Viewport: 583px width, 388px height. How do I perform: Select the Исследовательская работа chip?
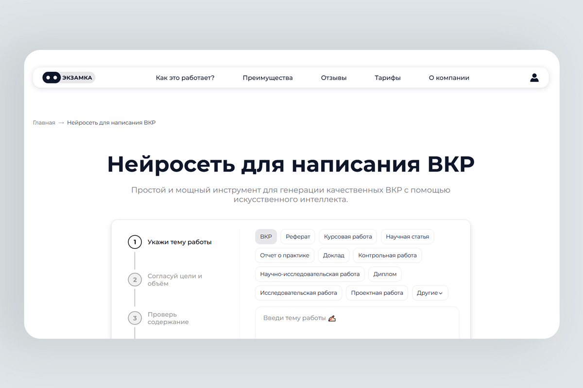(x=298, y=293)
